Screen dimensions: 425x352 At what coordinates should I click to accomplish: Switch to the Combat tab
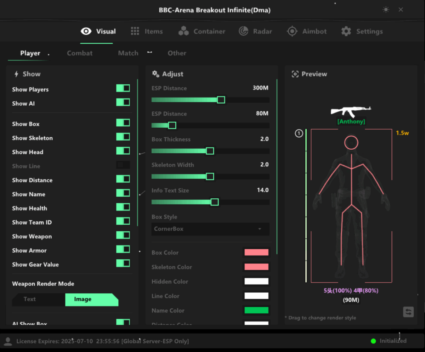coord(80,53)
